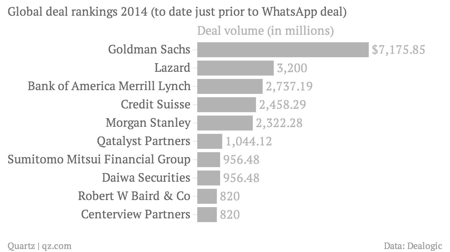Click the Bank of America Merrill Lynch bar
450x252 pixels.
230,86
